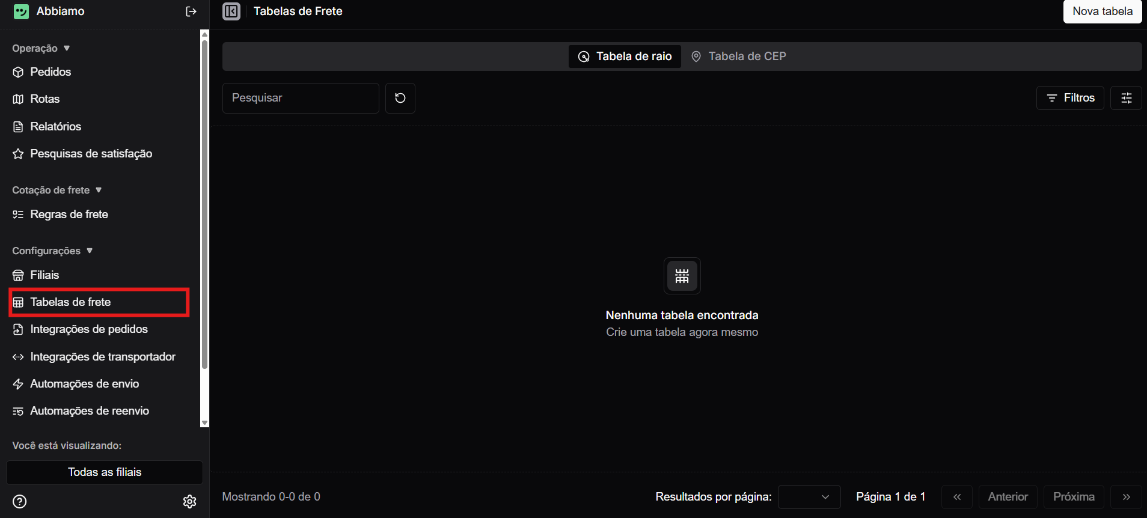Screen dimensions: 1147x518
Task: Go to first page double-chevron
Action: pyautogui.click(x=957, y=497)
